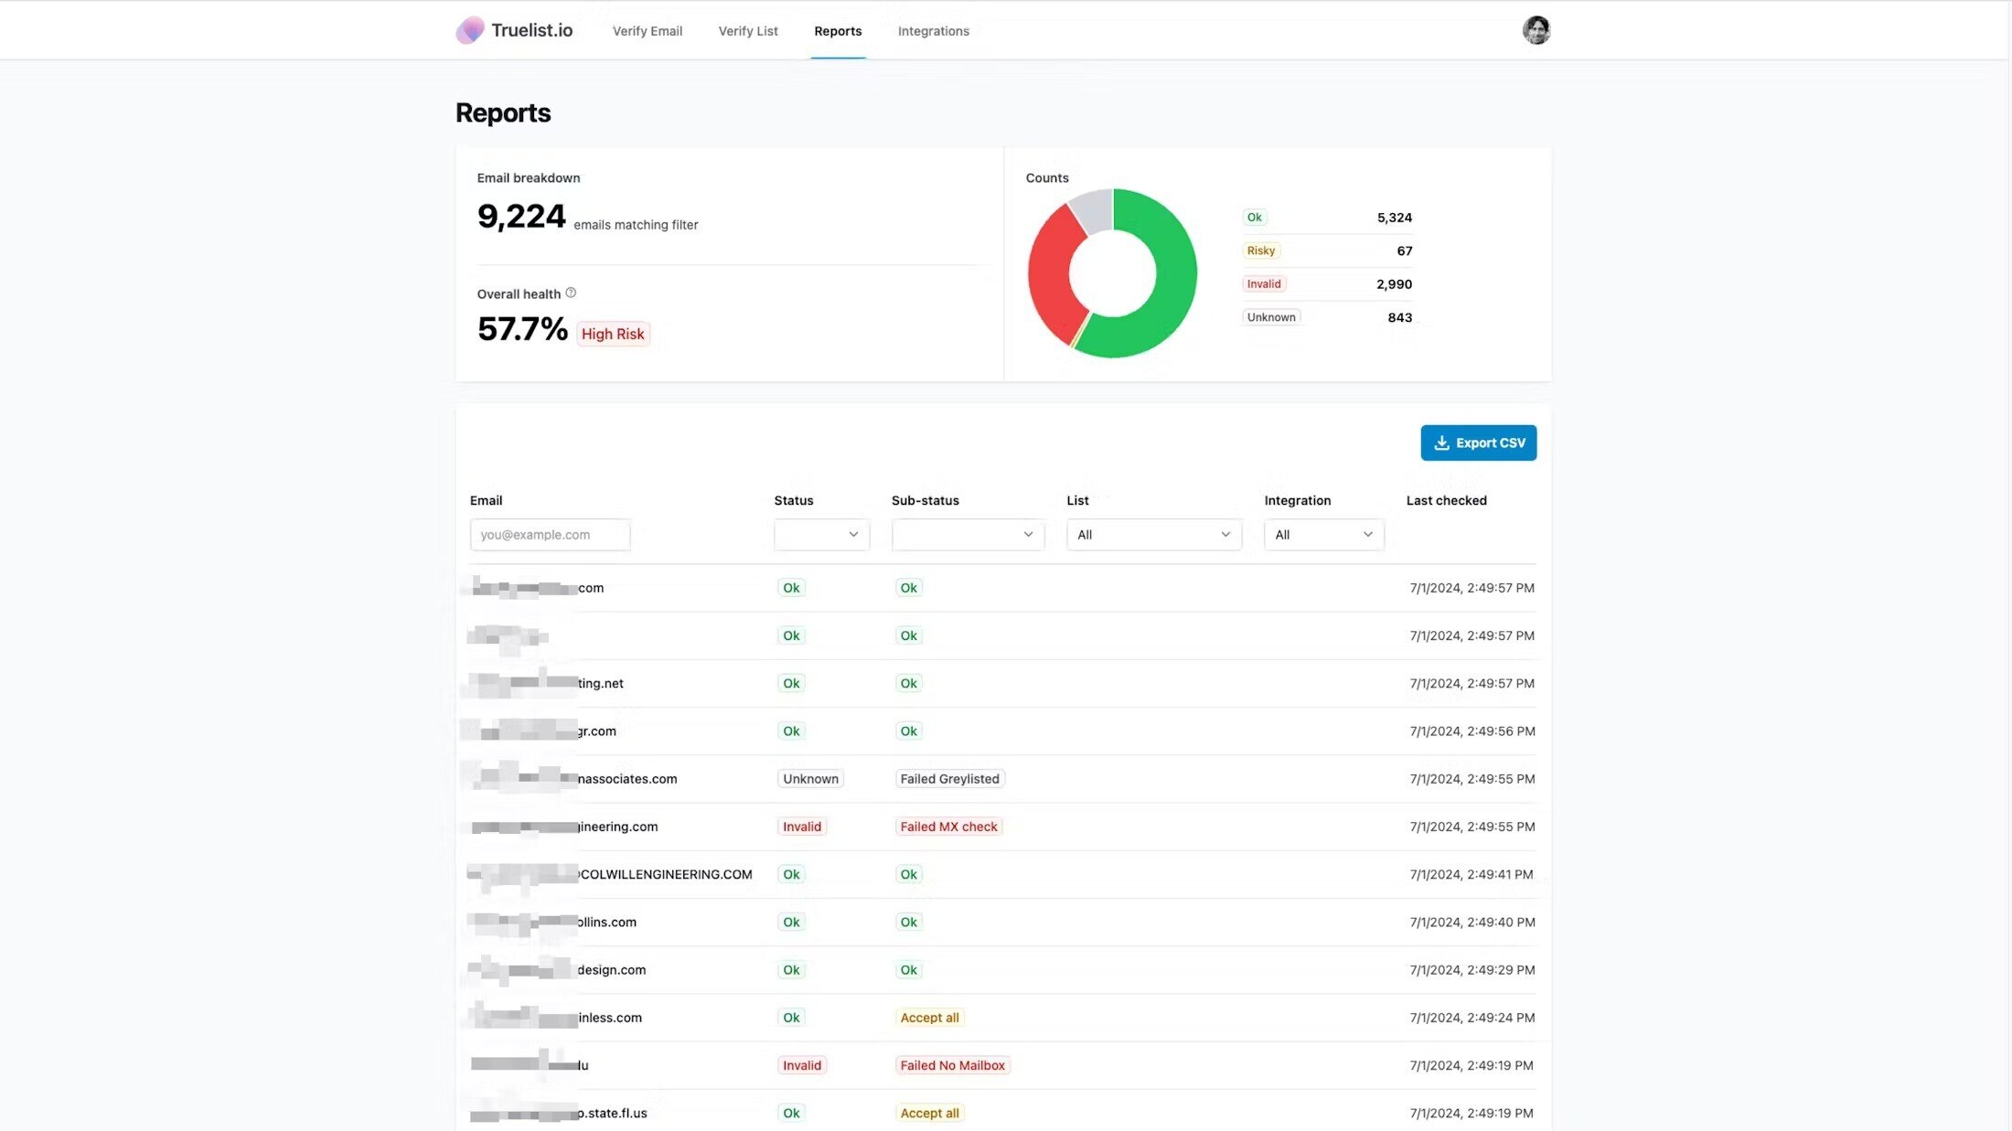Open the Status filter dropdown
The width and height of the screenshot is (2012, 1131).
point(820,535)
